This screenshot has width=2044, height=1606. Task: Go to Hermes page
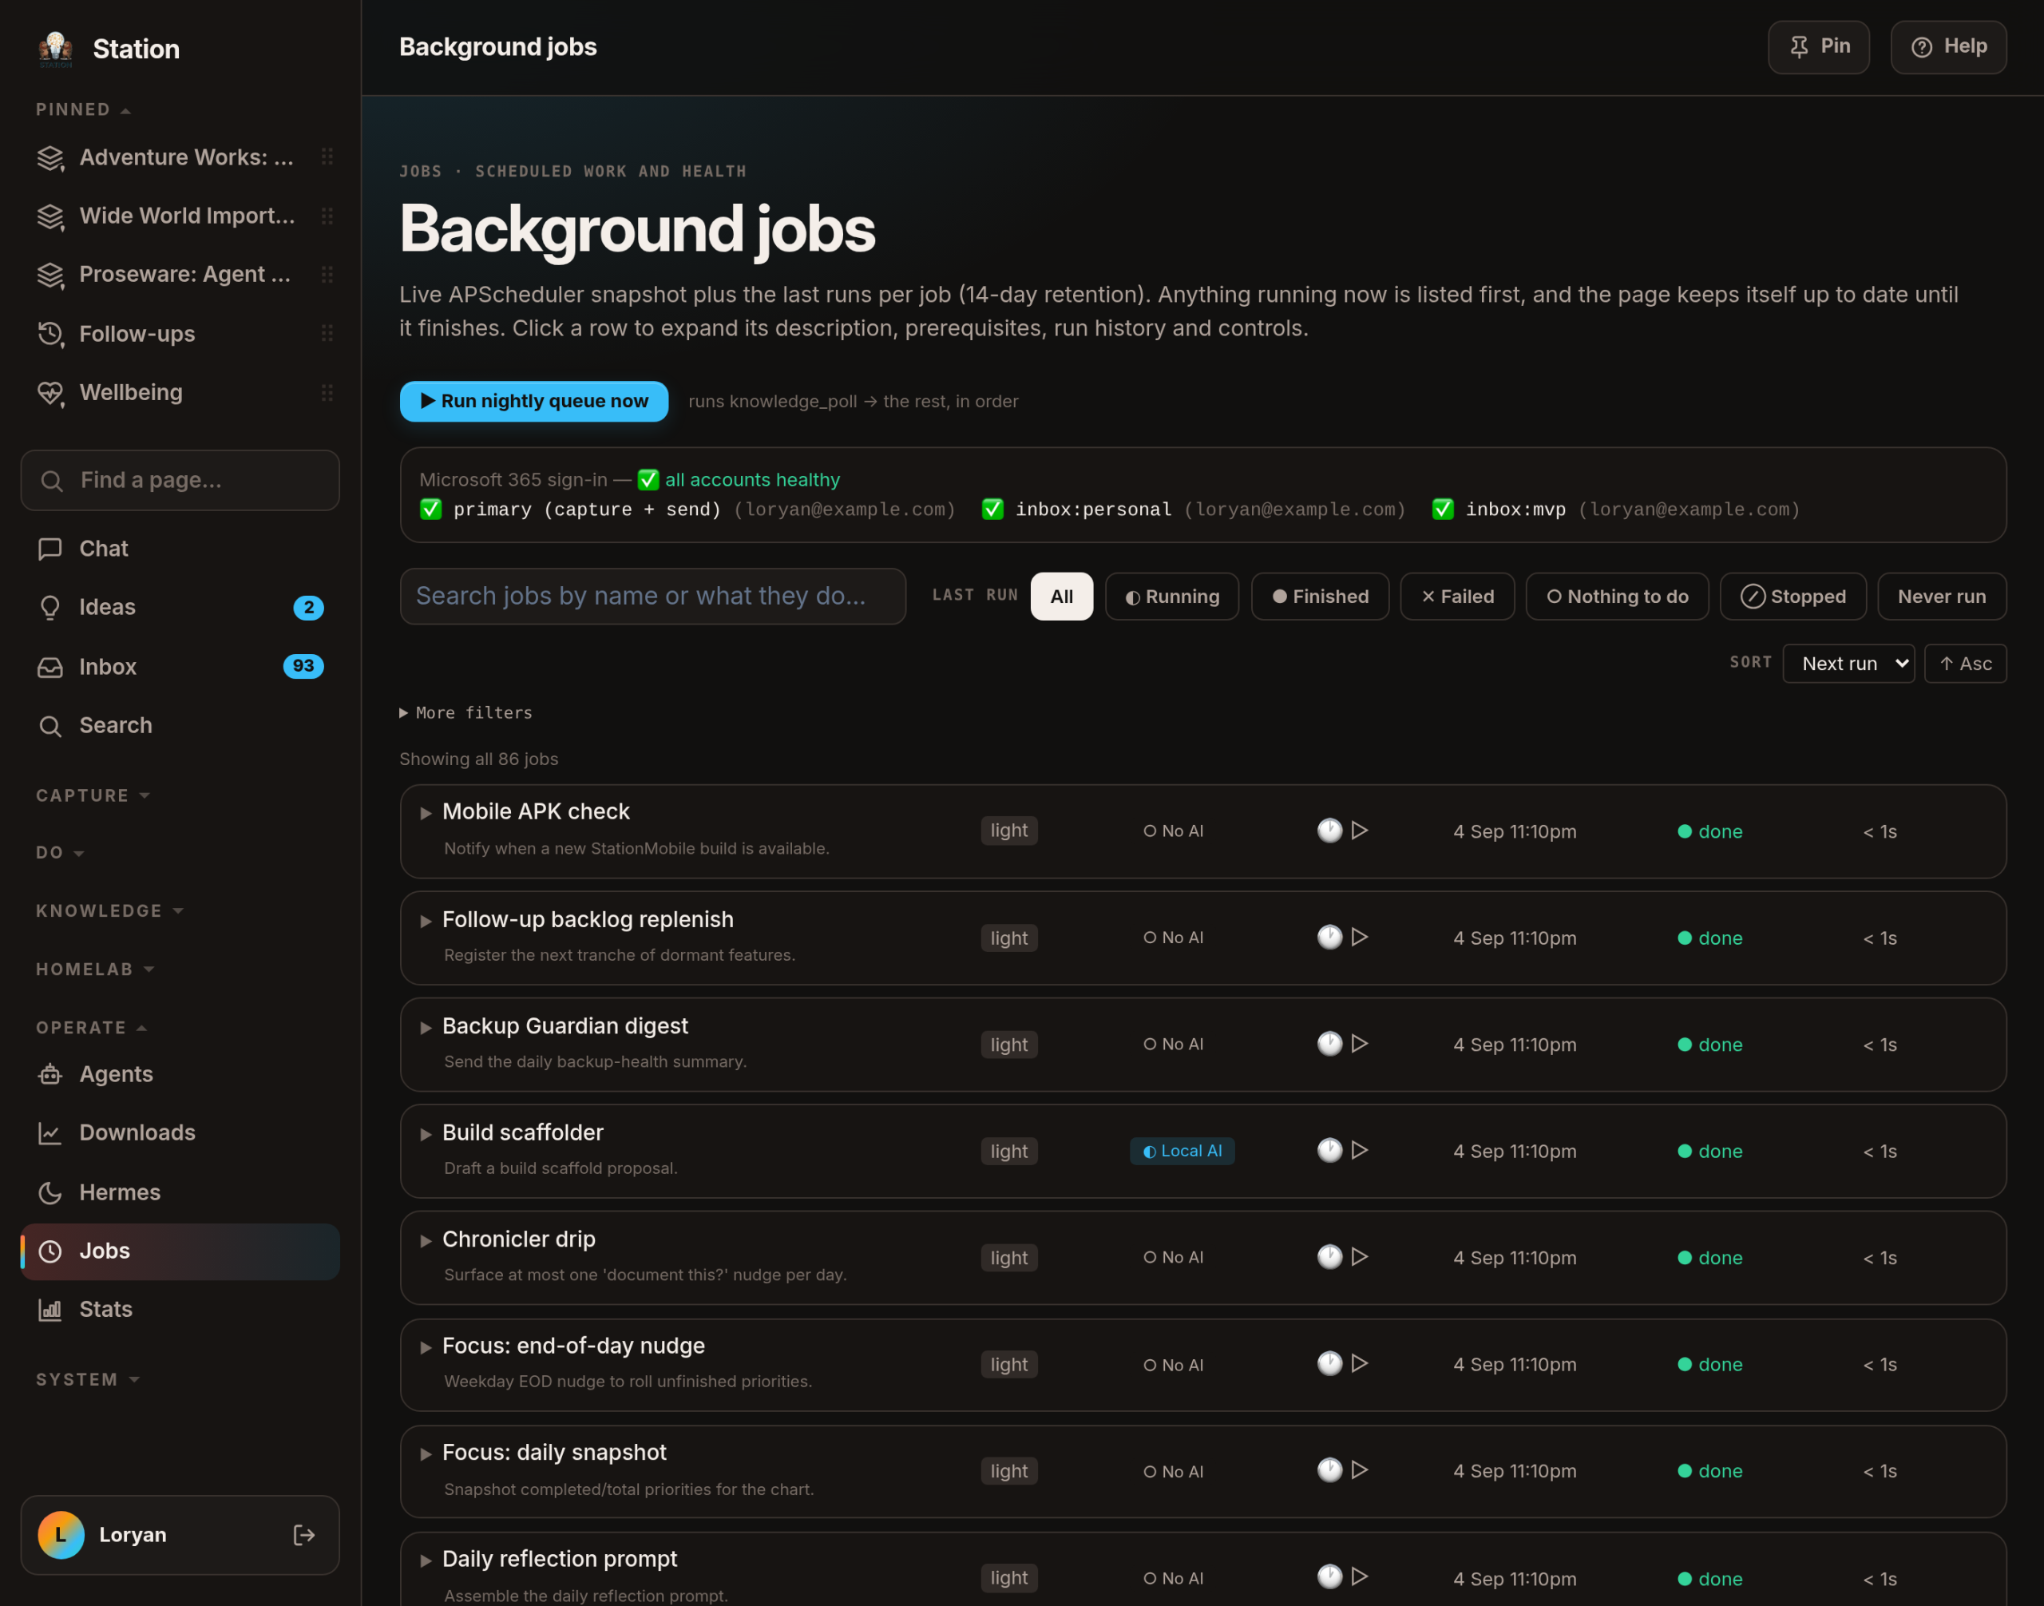pos(180,1192)
